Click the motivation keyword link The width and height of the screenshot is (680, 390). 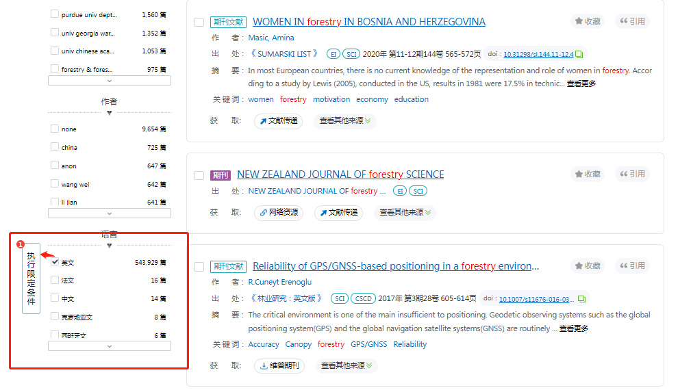(331, 99)
